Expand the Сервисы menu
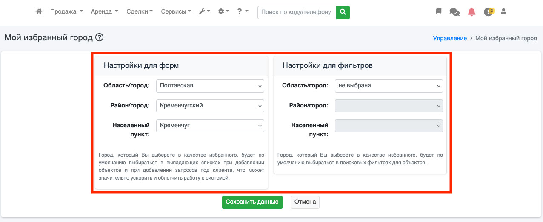This screenshot has width=543, height=222. point(176,12)
